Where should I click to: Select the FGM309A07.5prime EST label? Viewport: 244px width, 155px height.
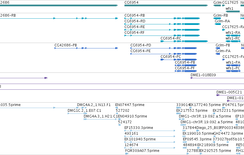coord(142,151)
